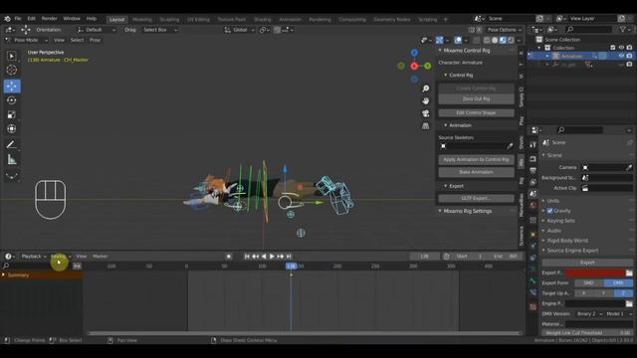Select the Scale tool in the left toolbar
The height and width of the screenshot is (358, 637).
(x=11, y=114)
